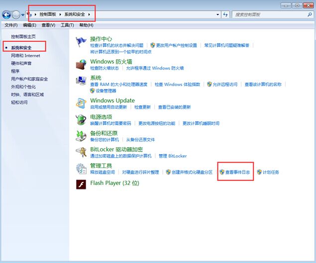The width and height of the screenshot is (316, 263).
Task: Click 更改用户帐户控制设置 link
Action: pyautogui.click(x=176, y=45)
